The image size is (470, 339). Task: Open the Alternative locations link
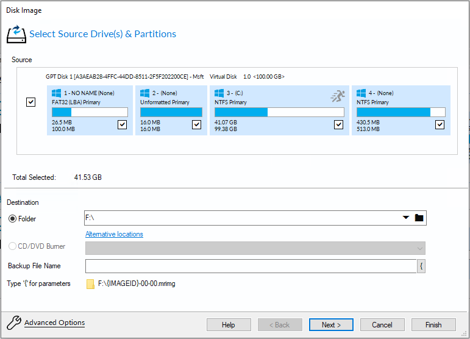coord(114,234)
